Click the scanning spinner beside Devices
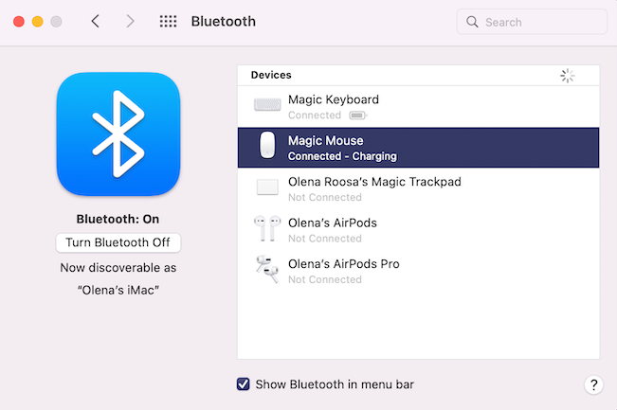This screenshot has width=617, height=410. click(x=567, y=75)
